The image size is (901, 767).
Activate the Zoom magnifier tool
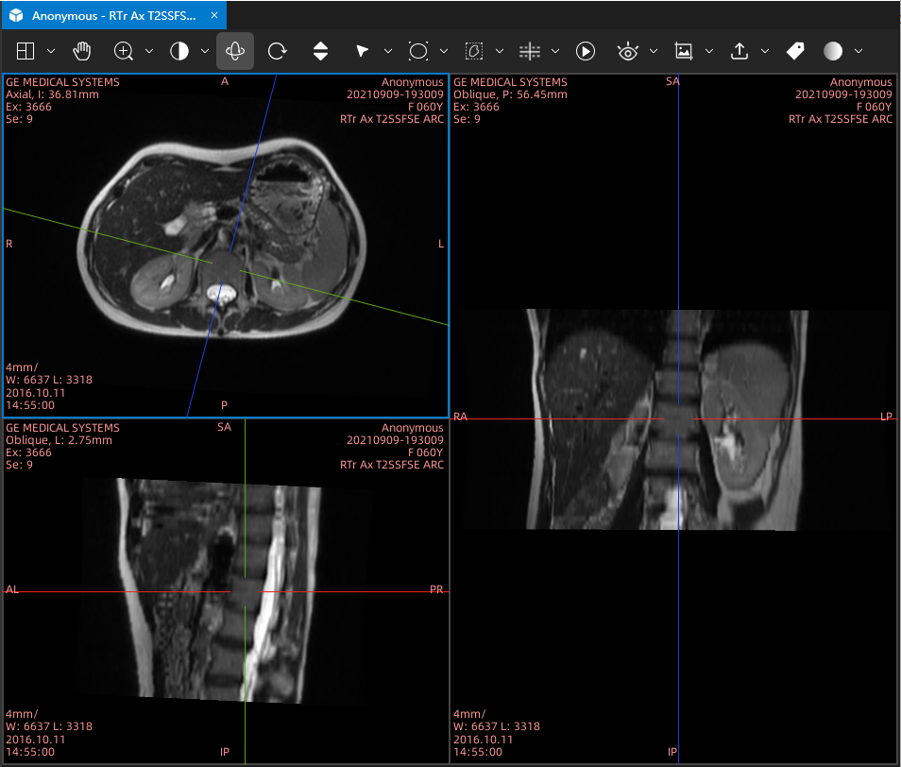tap(124, 51)
